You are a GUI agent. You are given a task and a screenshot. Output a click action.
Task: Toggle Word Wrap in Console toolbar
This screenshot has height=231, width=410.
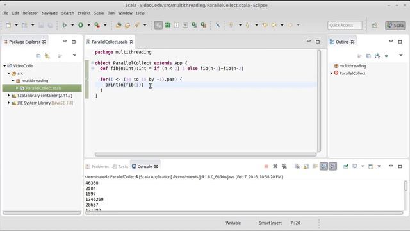click(x=315, y=166)
